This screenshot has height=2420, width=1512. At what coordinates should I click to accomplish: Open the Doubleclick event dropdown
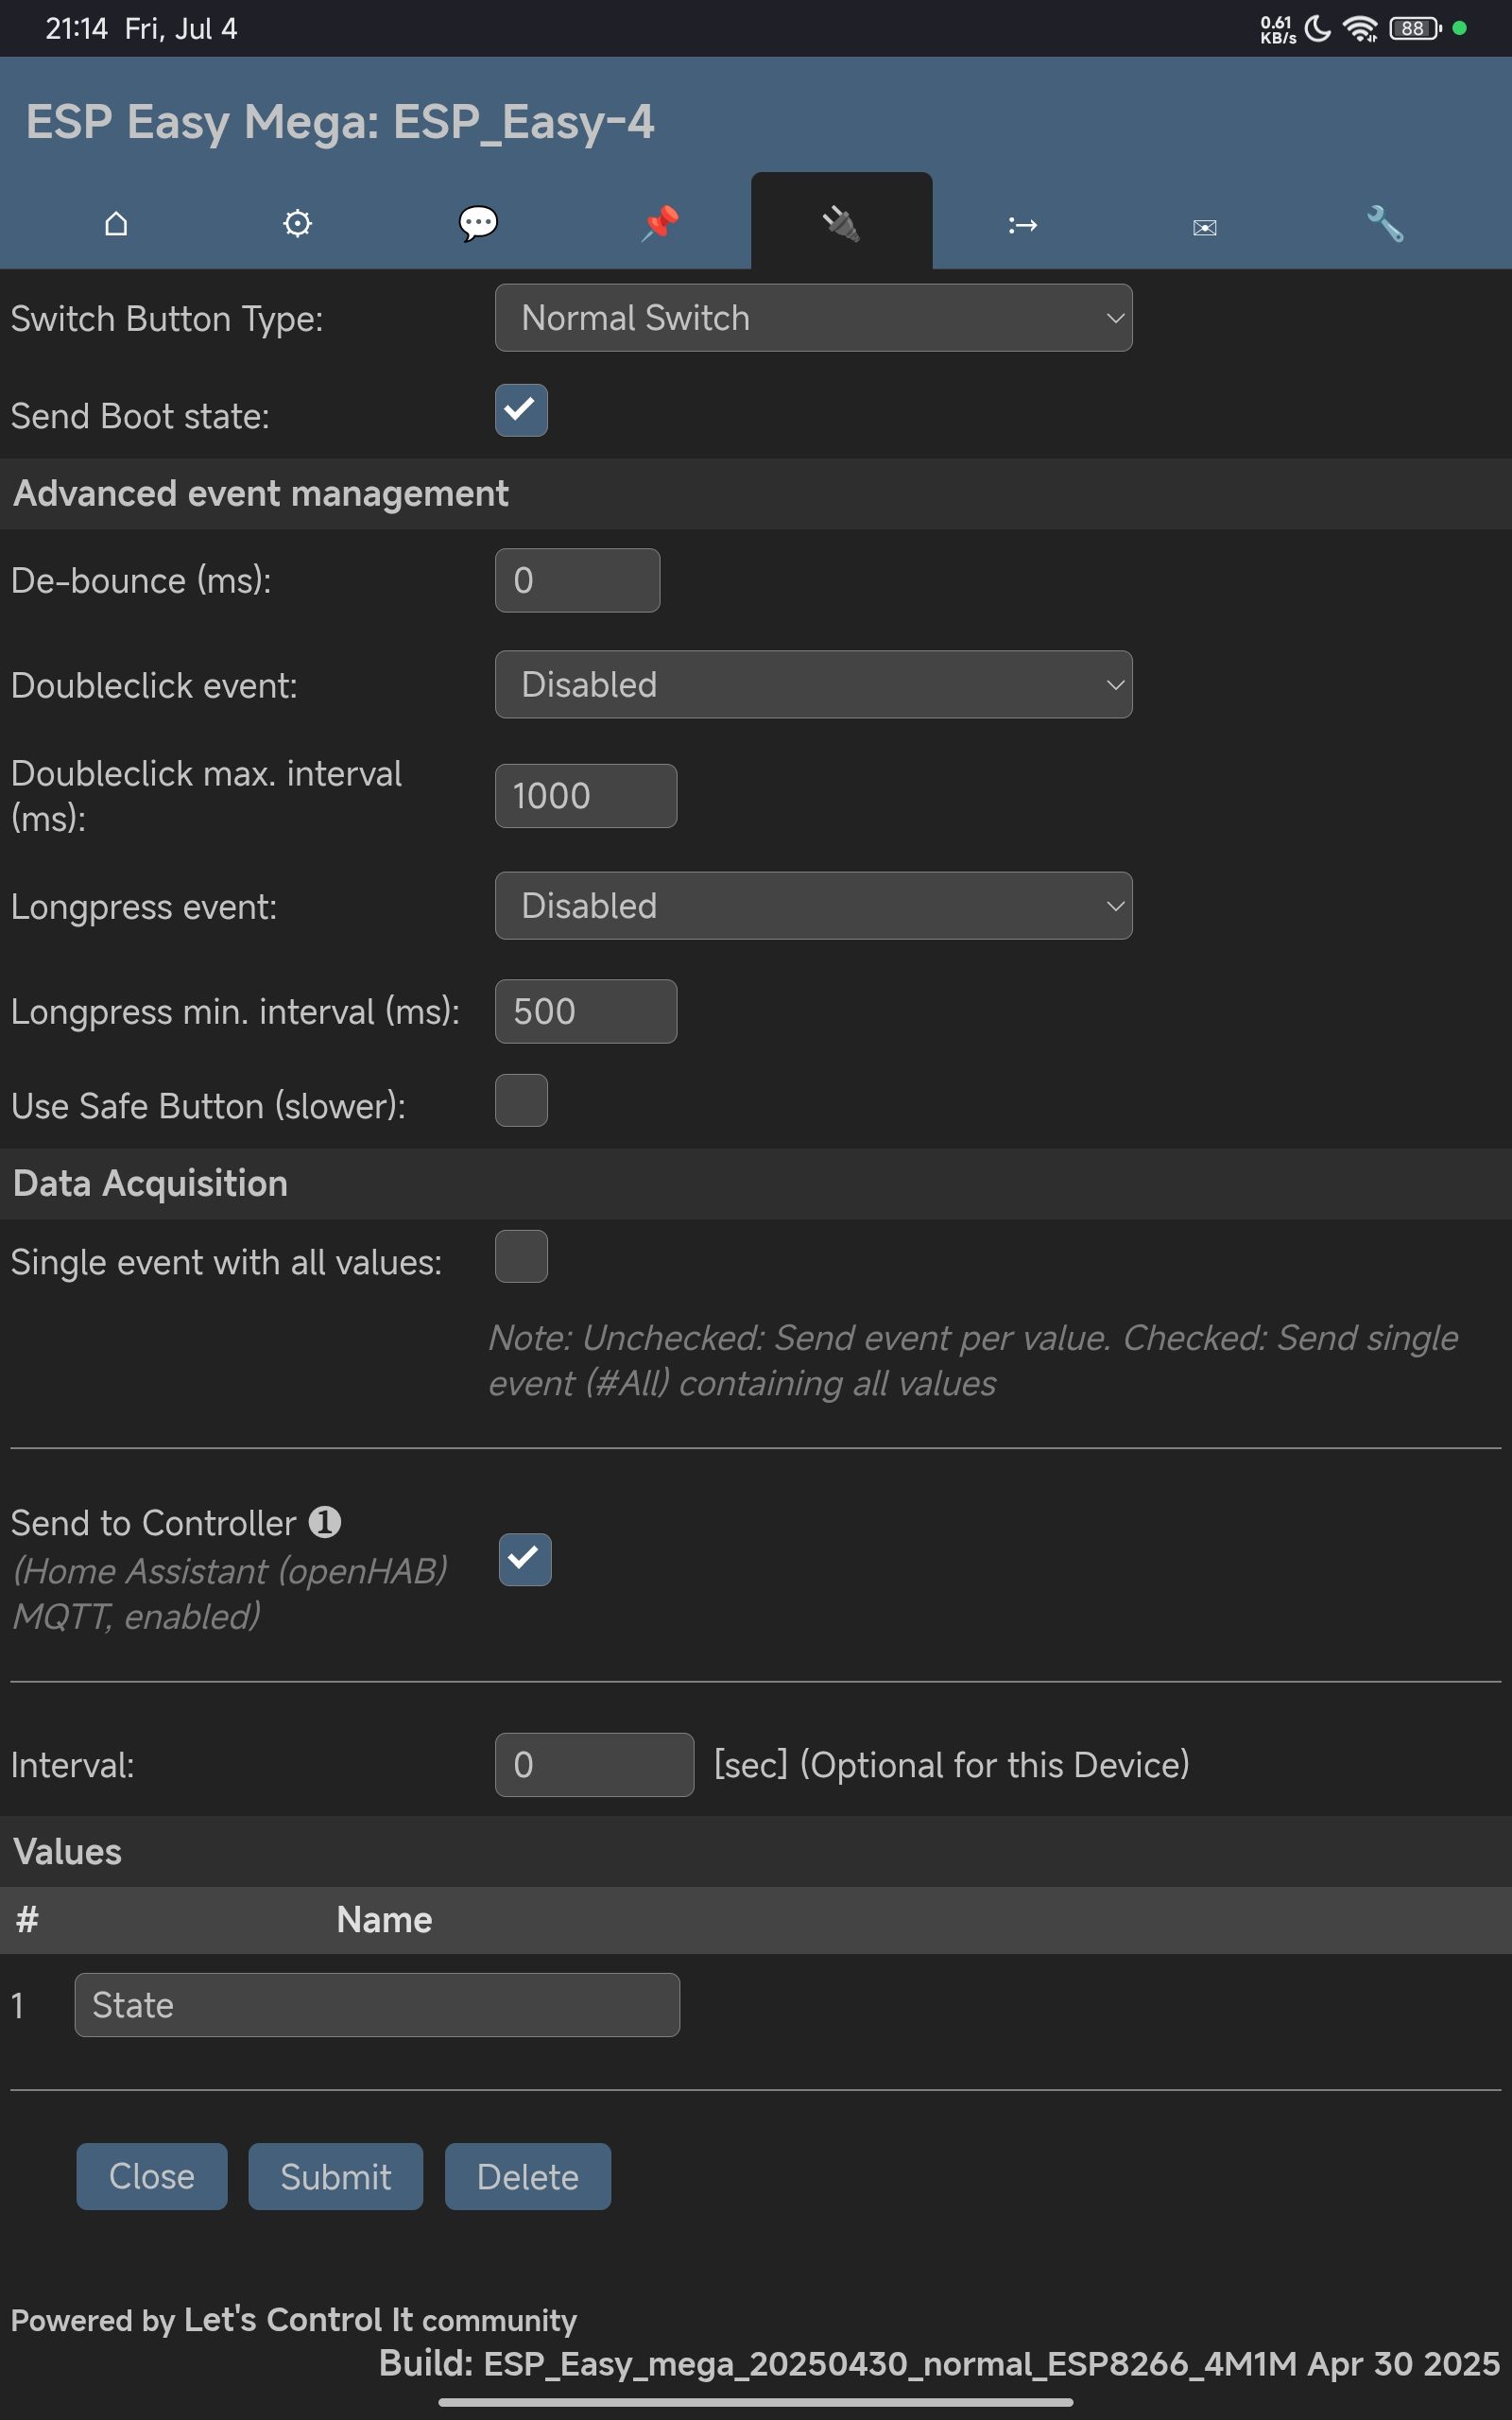pos(813,685)
